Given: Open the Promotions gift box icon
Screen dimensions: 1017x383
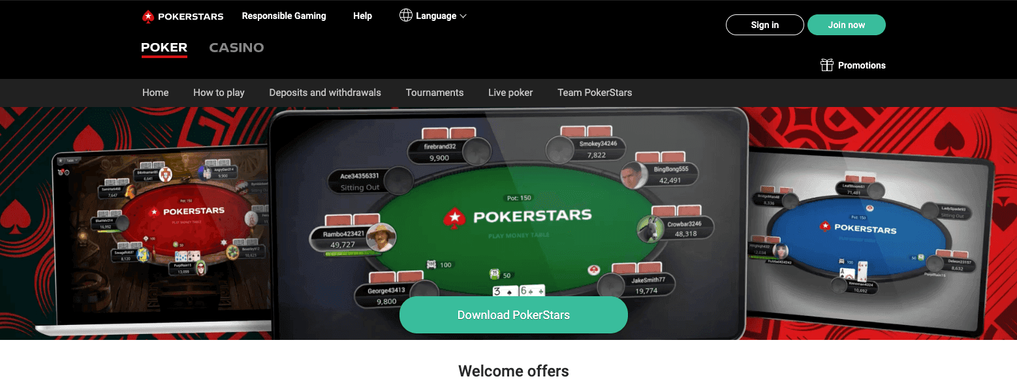Looking at the screenshot, I should 827,65.
